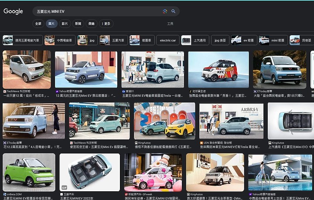This screenshot has height=200, width=314.
Task: Click the KingAutos favicon under yellow car image
Action: (136, 143)
